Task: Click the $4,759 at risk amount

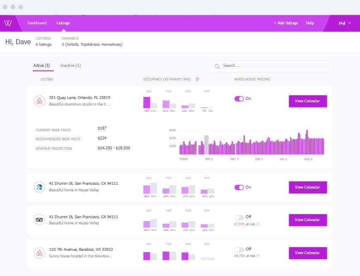Action: (x=239, y=256)
